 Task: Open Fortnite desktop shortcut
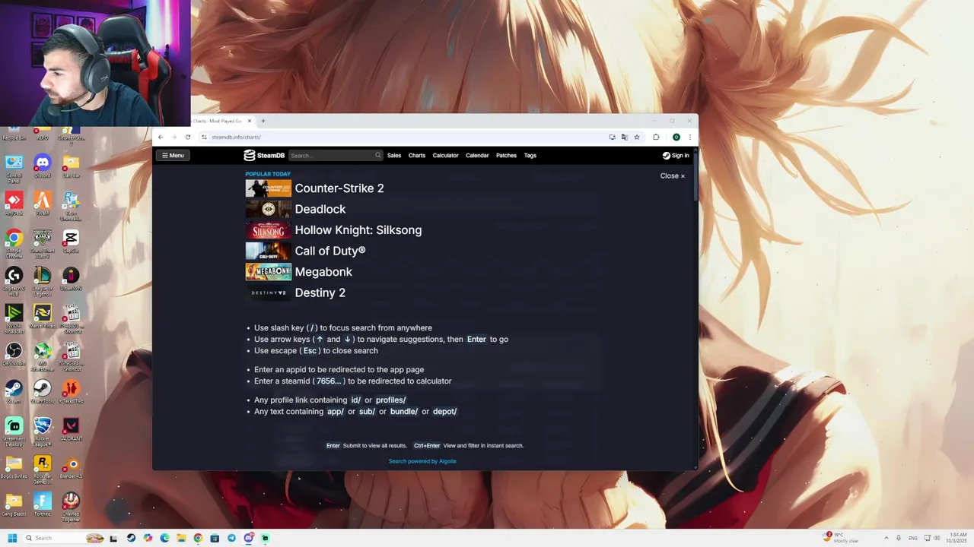(x=43, y=504)
